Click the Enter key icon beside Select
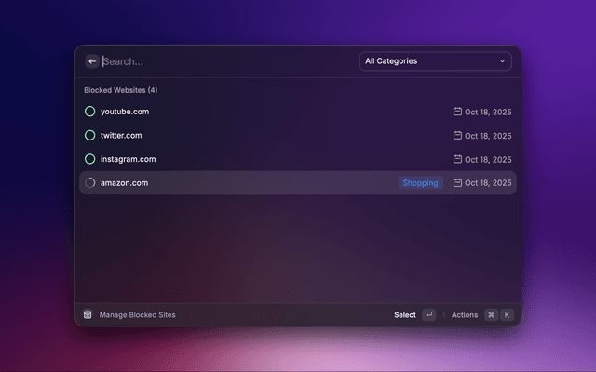596x372 pixels. click(428, 315)
